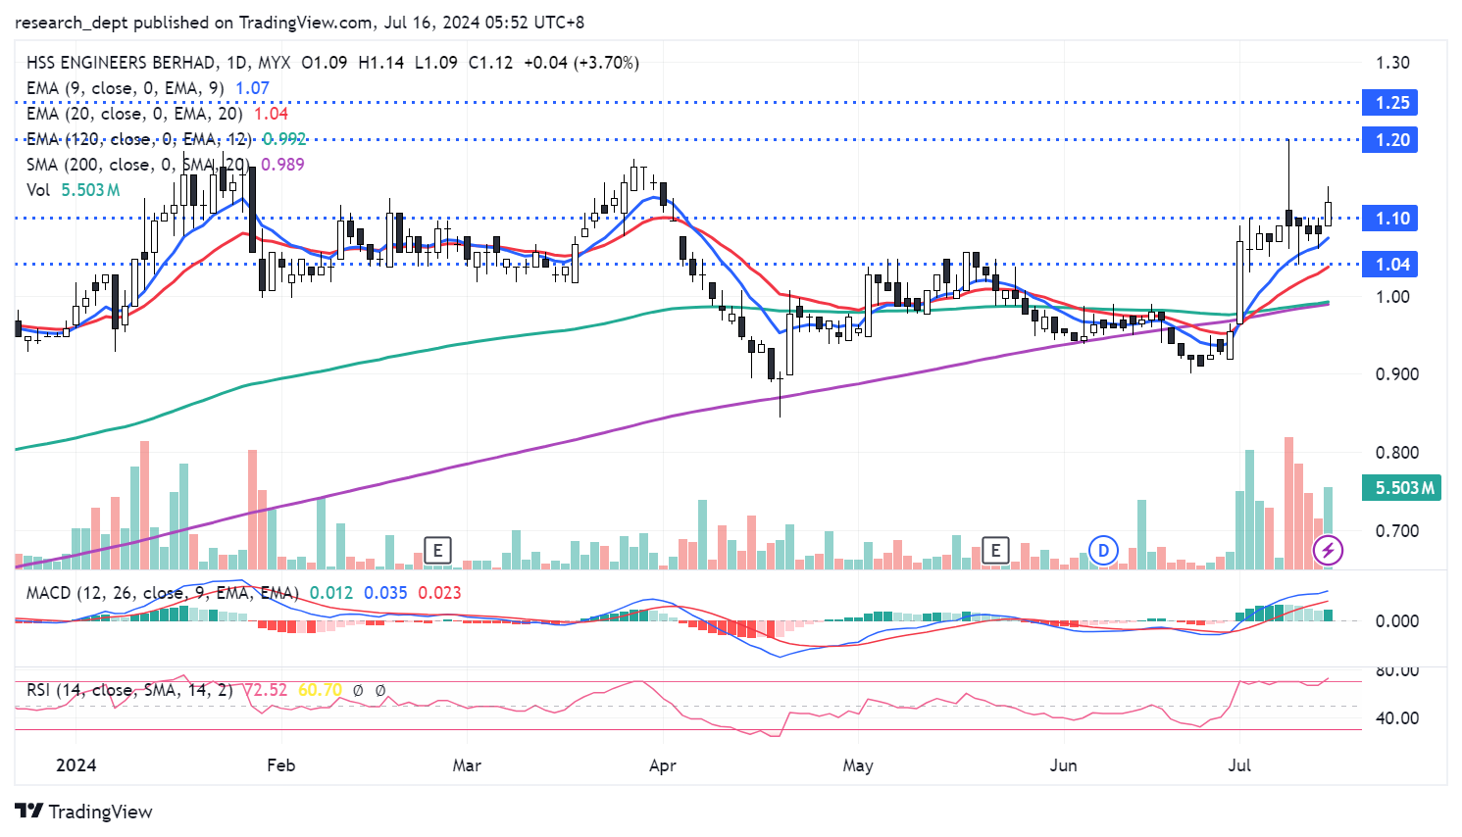Click the Apr label on time axis
Image resolution: width=1462 pixels, height=837 pixels.
coord(662,765)
